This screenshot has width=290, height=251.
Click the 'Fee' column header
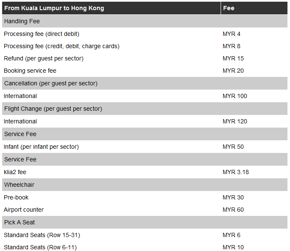229,8
